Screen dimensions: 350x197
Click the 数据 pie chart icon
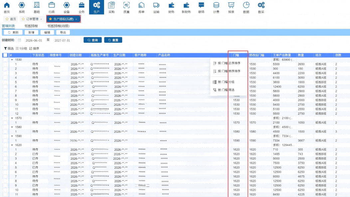(x=246, y=7)
